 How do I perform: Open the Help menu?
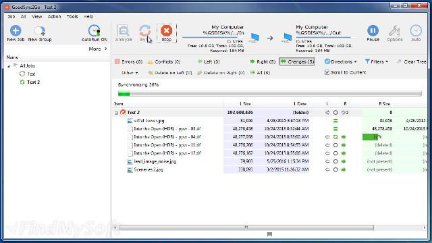coord(88,16)
